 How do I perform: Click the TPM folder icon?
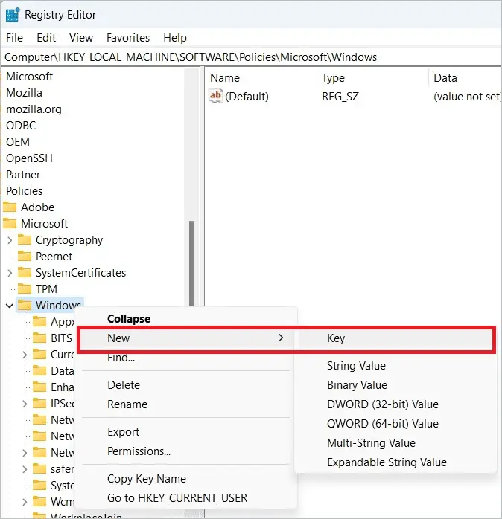pyautogui.click(x=25, y=289)
